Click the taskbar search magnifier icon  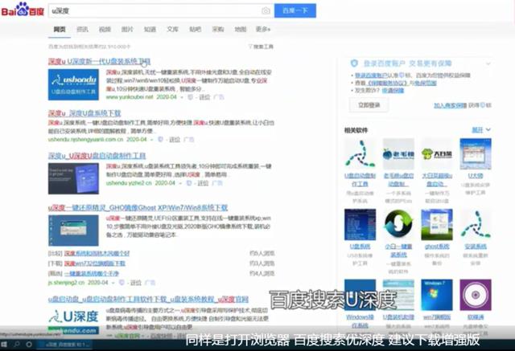click(17, 345)
